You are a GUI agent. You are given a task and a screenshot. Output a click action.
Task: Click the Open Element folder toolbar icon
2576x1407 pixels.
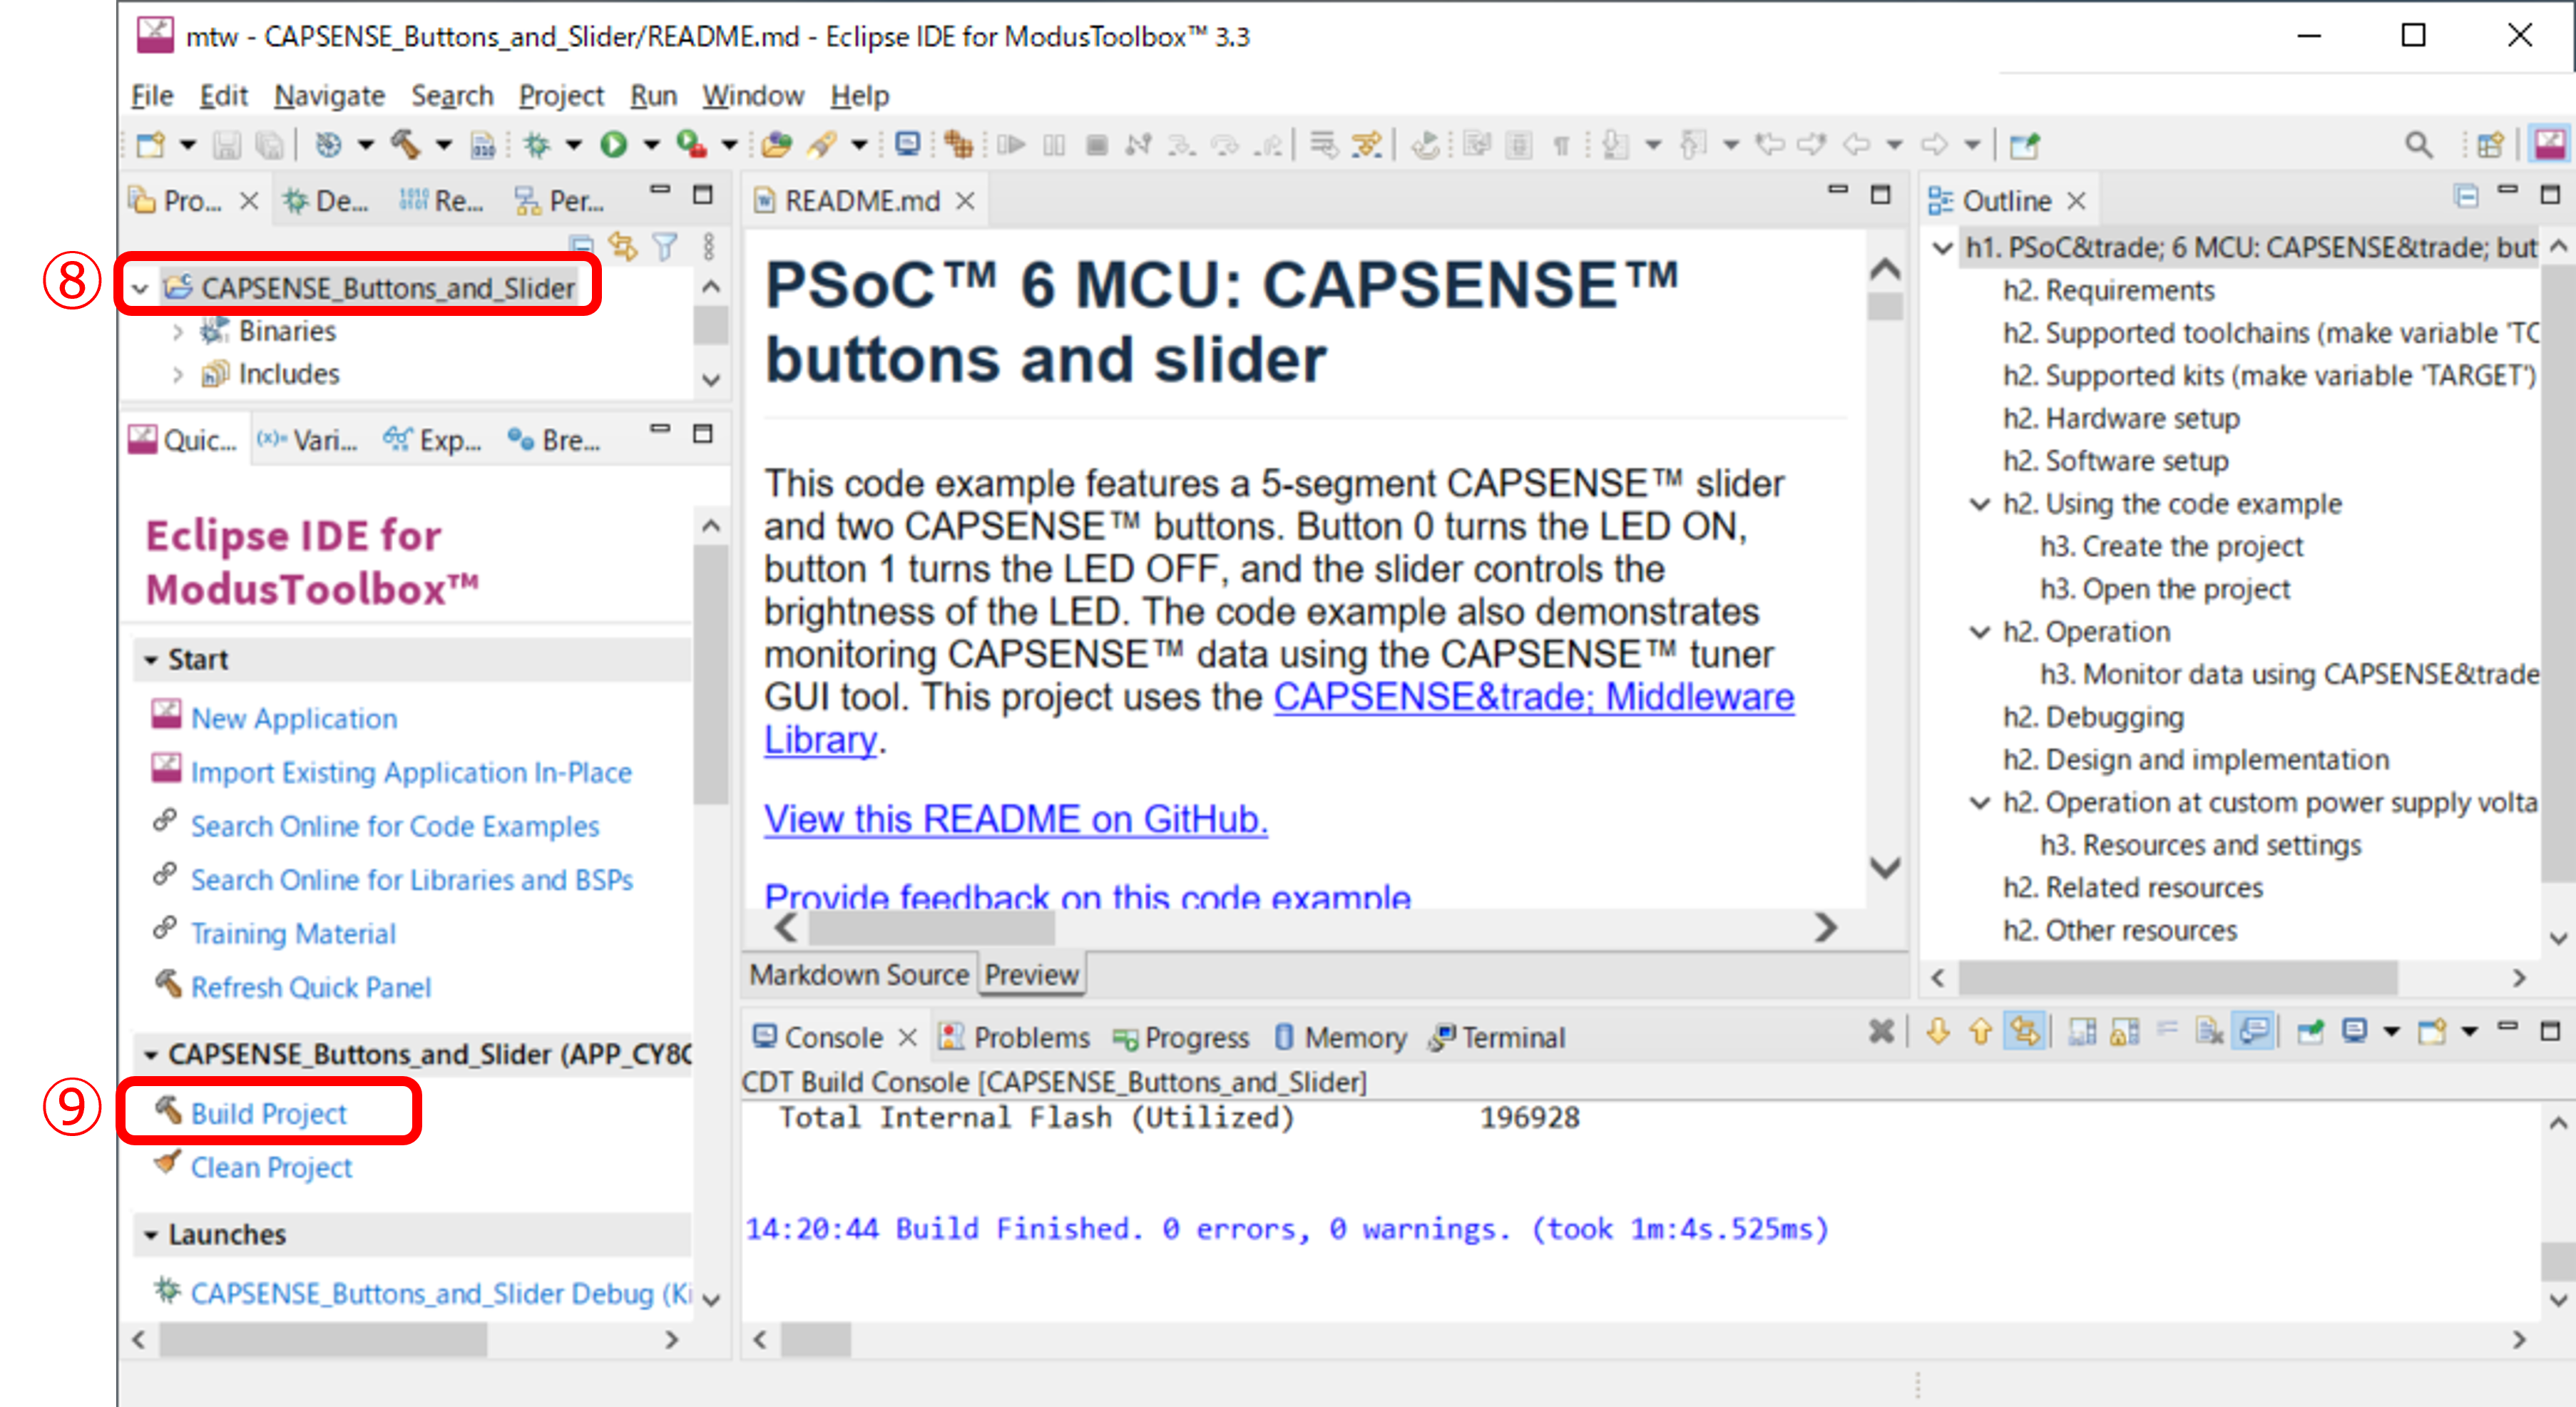(776, 145)
